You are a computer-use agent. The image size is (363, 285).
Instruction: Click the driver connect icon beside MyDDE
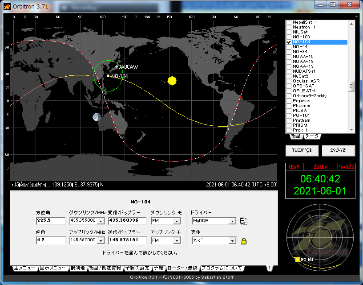243,221
